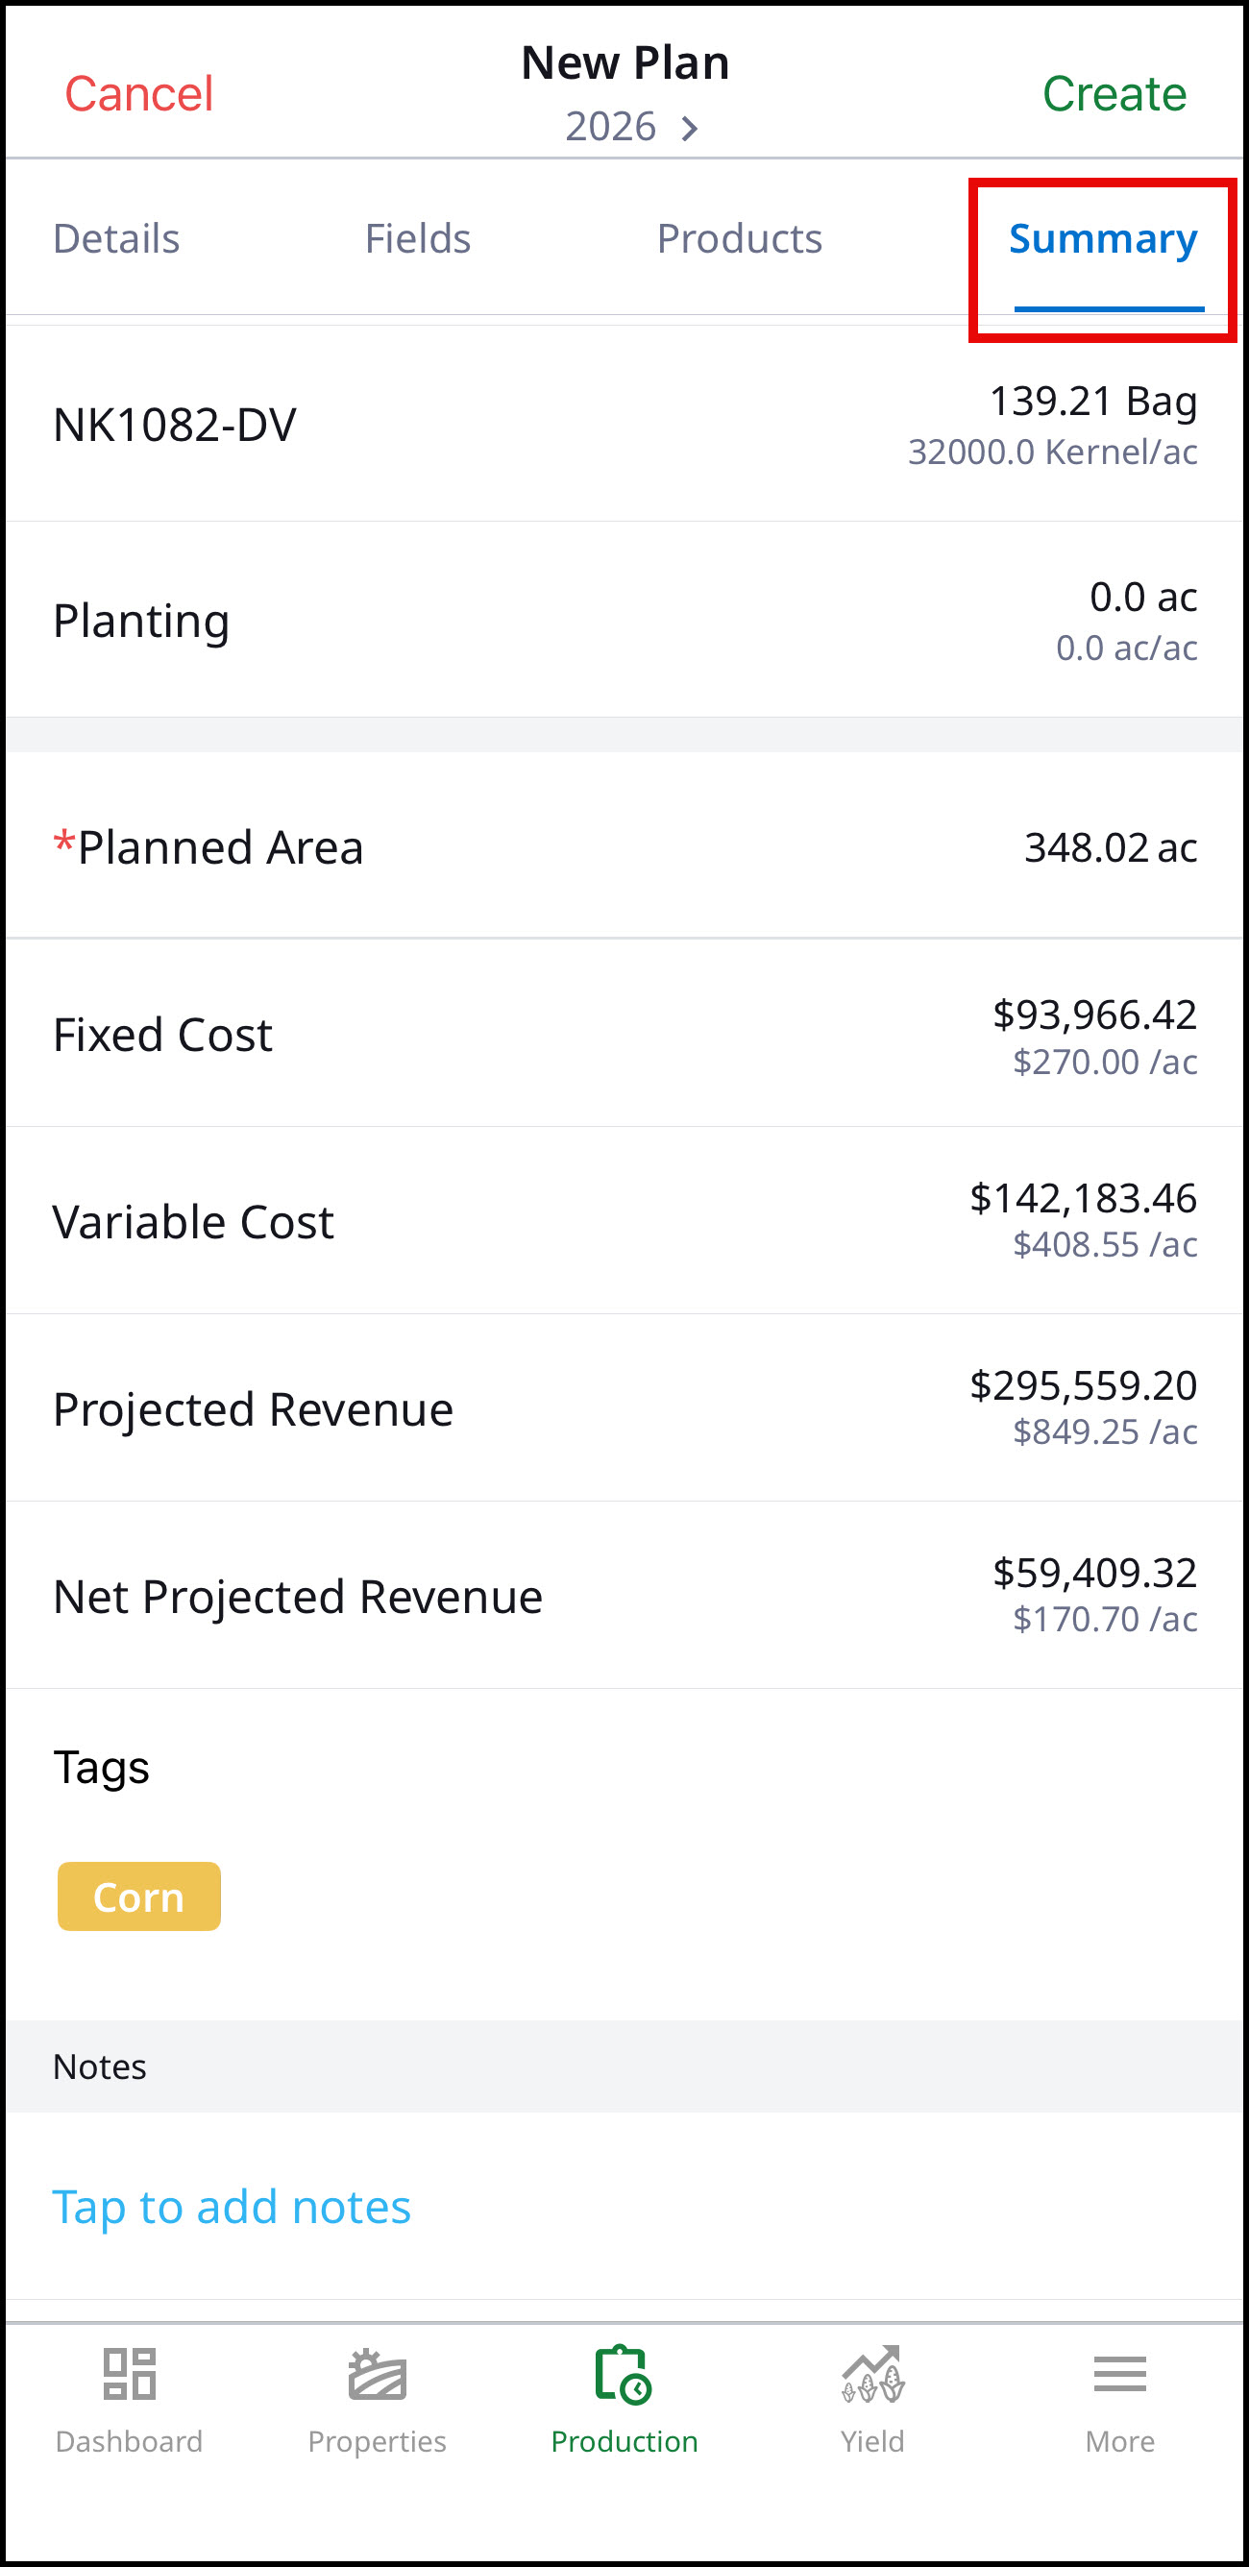
Task: Open the Variable Cost row
Action: [x=624, y=1221]
